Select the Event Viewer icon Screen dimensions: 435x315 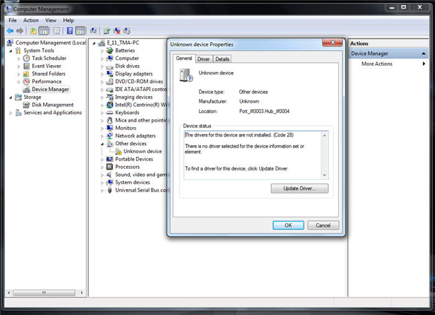[26, 66]
